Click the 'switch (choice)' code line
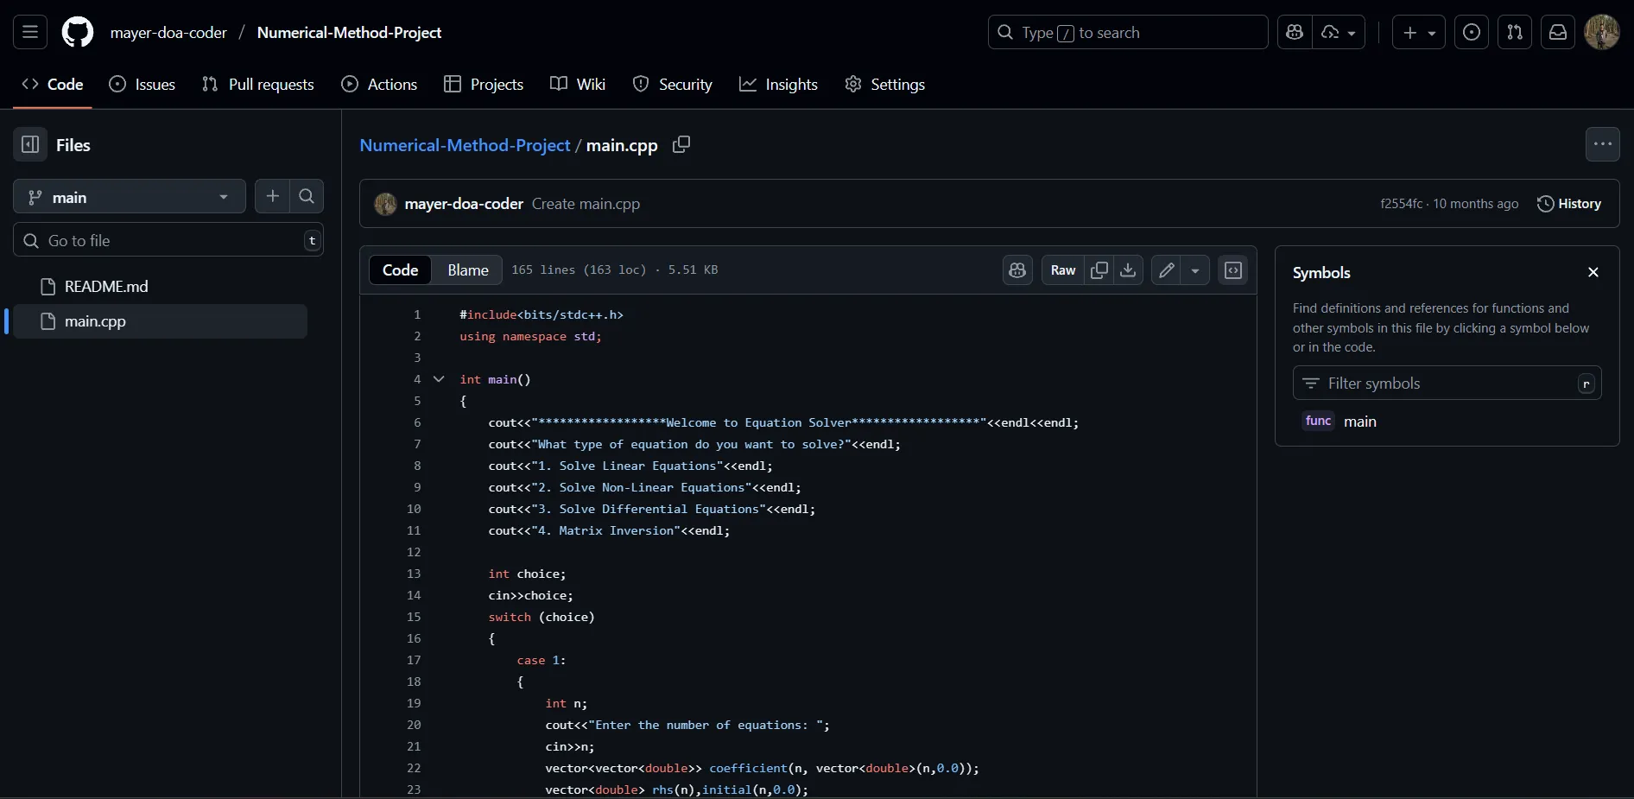The height and width of the screenshot is (799, 1634). [x=541, y=618]
